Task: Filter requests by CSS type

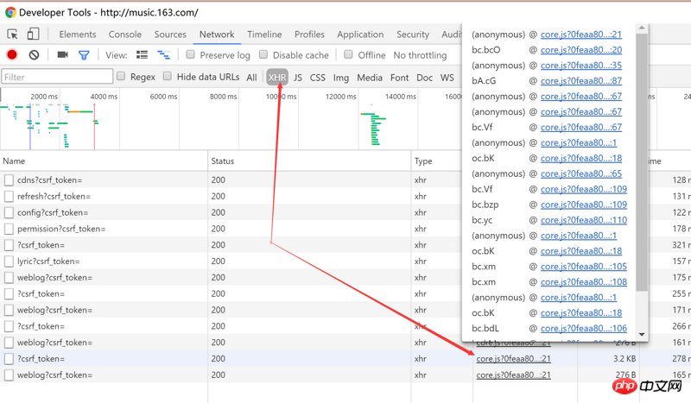Action: click(x=317, y=78)
